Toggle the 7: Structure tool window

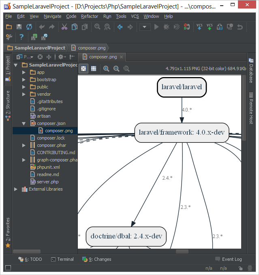pos(8,106)
